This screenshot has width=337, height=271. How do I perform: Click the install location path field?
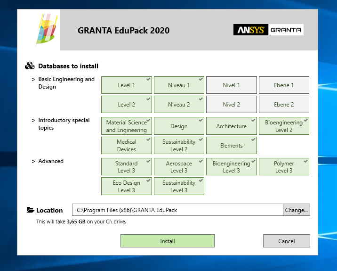pyautogui.click(x=177, y=210)
